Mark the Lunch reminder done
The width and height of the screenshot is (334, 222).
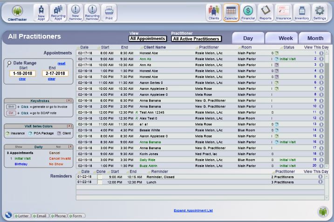pyautogui.click(x=100, y=182)
